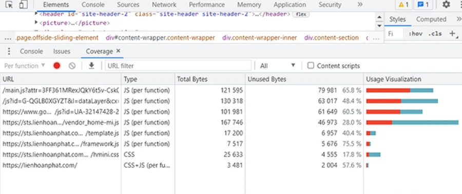The width and height of the screenshot is (462, 194).
Task: Activate the inspect element picker icon
Action: pyautogui.click(x=9, y=5)
